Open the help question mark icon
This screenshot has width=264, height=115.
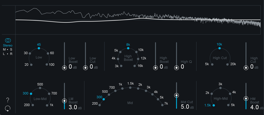8,100
